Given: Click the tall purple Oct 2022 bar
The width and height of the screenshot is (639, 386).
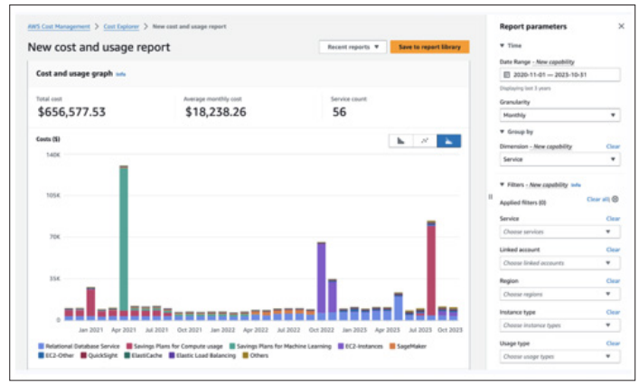Looking at the screenshot, I should click(322, 278).
